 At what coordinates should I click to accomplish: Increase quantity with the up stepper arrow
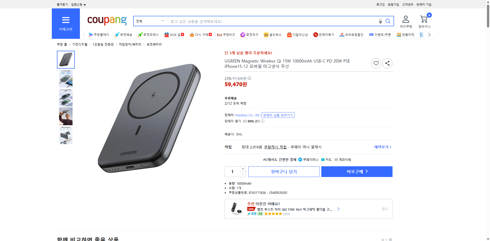243,169
